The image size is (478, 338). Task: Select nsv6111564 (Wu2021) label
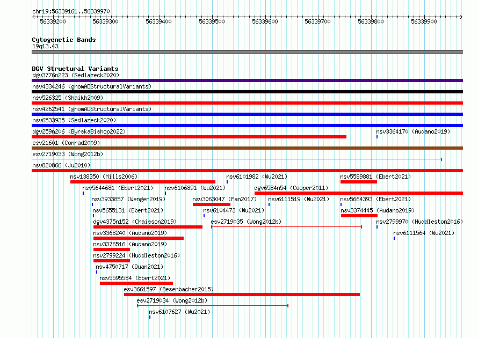point(424,233)
